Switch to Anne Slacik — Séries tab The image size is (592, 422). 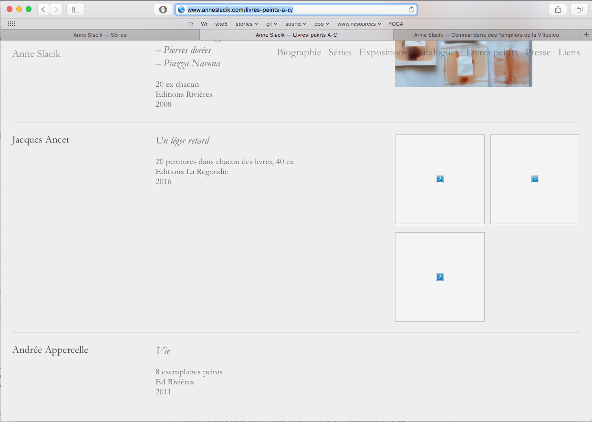100,35
